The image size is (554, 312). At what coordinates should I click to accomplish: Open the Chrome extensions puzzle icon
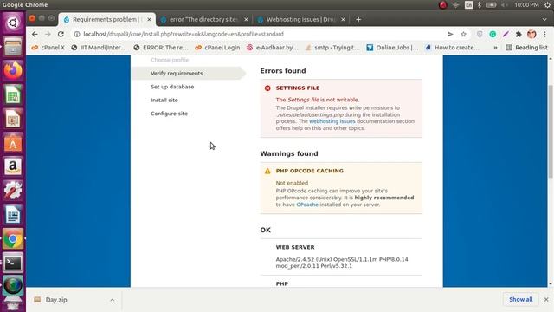(519, 34)
